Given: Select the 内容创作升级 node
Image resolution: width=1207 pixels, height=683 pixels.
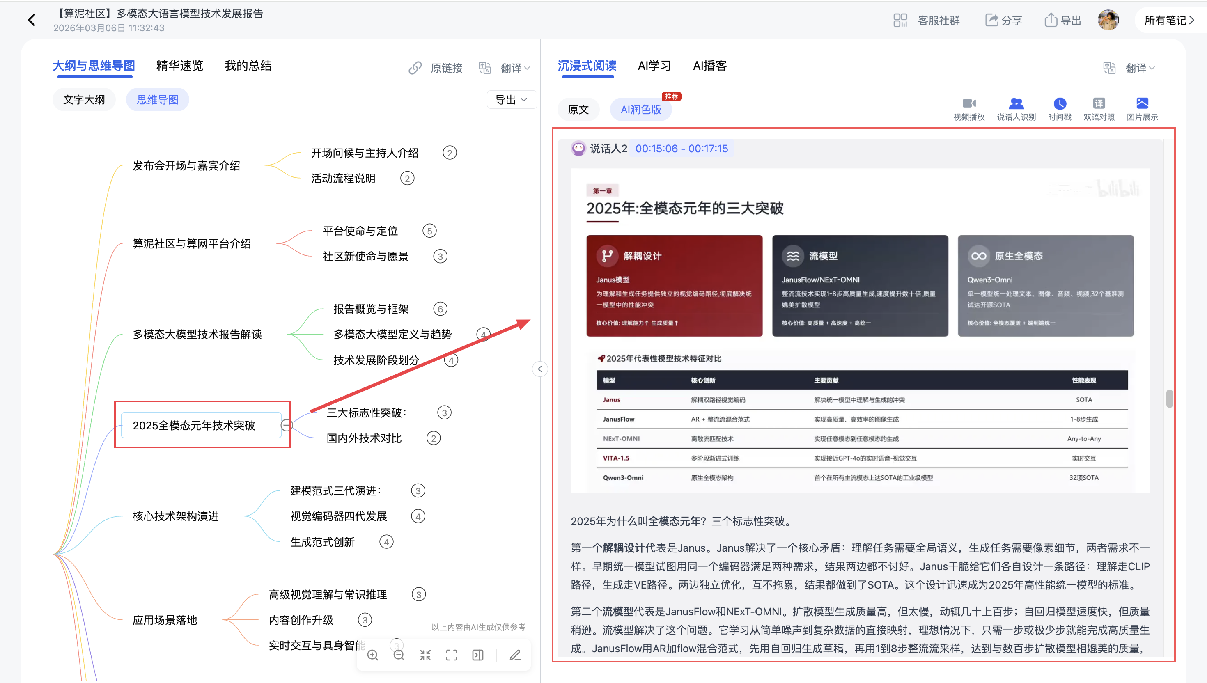Looking at the screenshot, I should (x=301, y=620).
